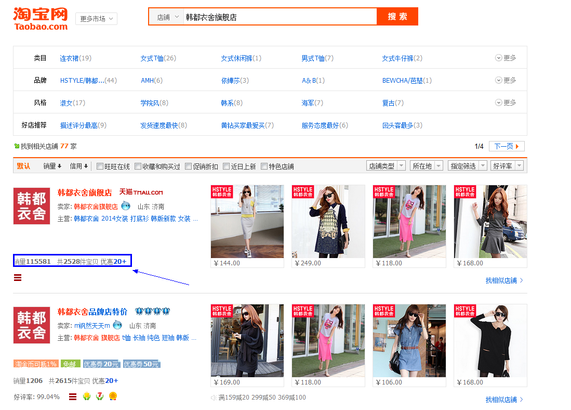This screenshot has width=571, height=410.
Task: Click red bars icon under 销量115581
Action: 18,278
